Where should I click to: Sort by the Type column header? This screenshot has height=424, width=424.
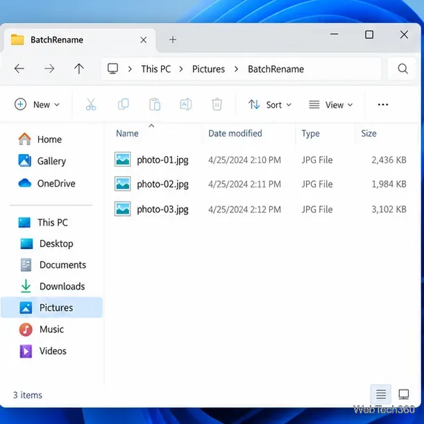click(x=310, y=133)
